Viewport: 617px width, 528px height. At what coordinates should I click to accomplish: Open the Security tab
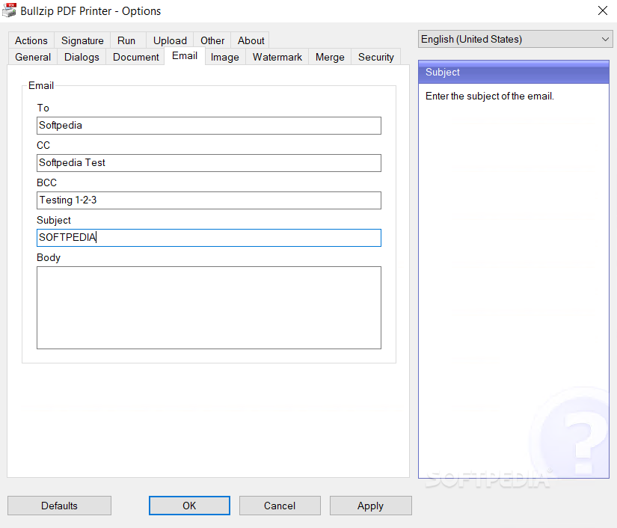(375, 57)
